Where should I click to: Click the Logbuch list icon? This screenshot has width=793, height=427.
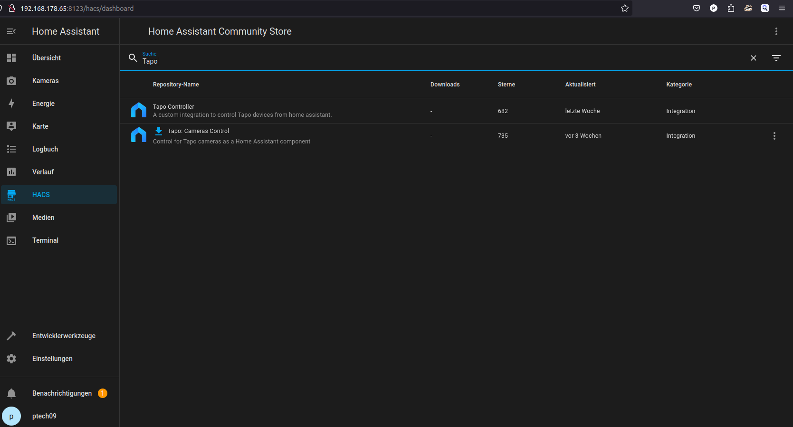(x=11, y=149)
